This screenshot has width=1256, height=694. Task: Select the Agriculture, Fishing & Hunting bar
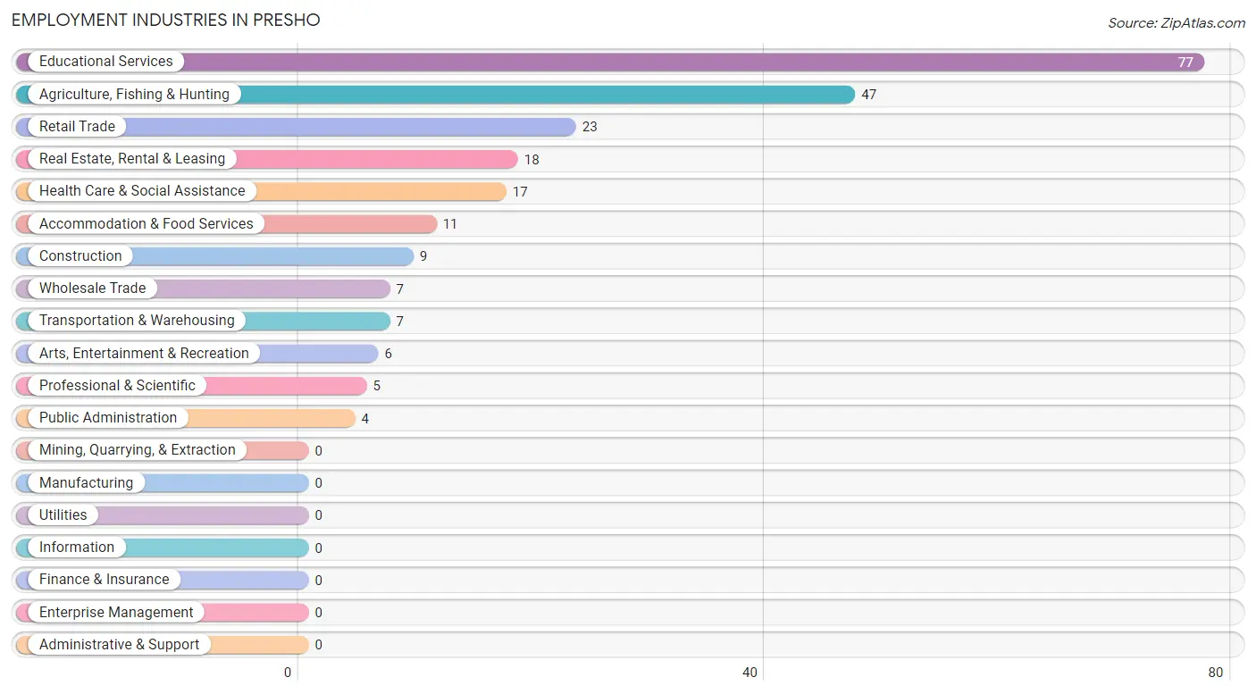point(435,95)
